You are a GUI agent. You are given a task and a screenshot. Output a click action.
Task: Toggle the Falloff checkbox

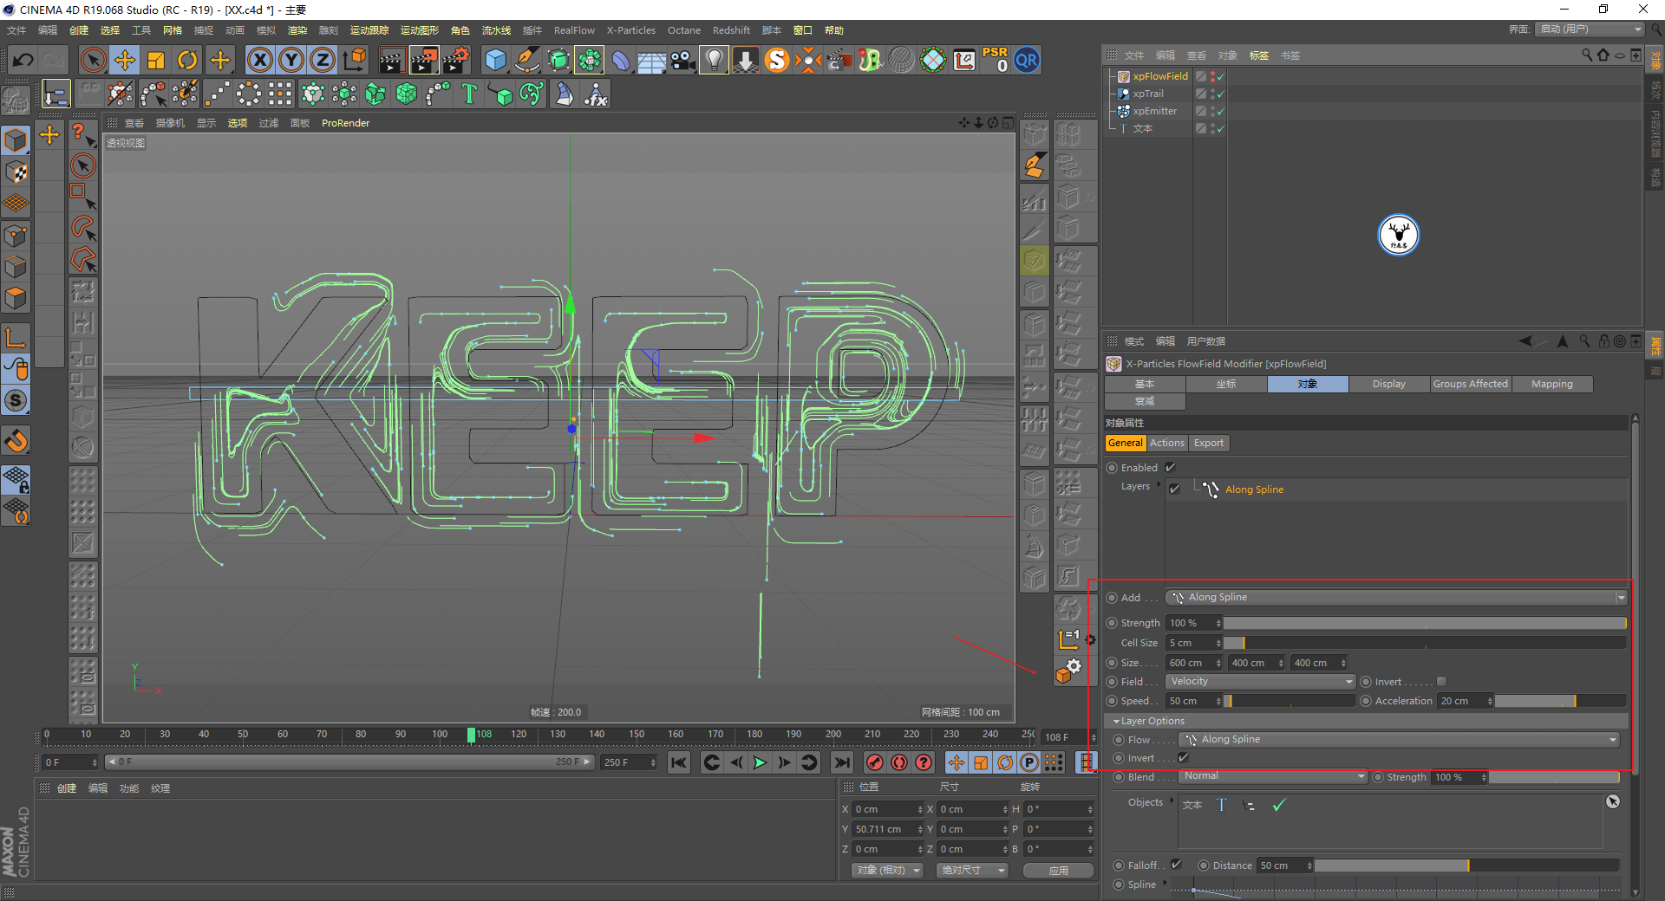coord(1176,865)
